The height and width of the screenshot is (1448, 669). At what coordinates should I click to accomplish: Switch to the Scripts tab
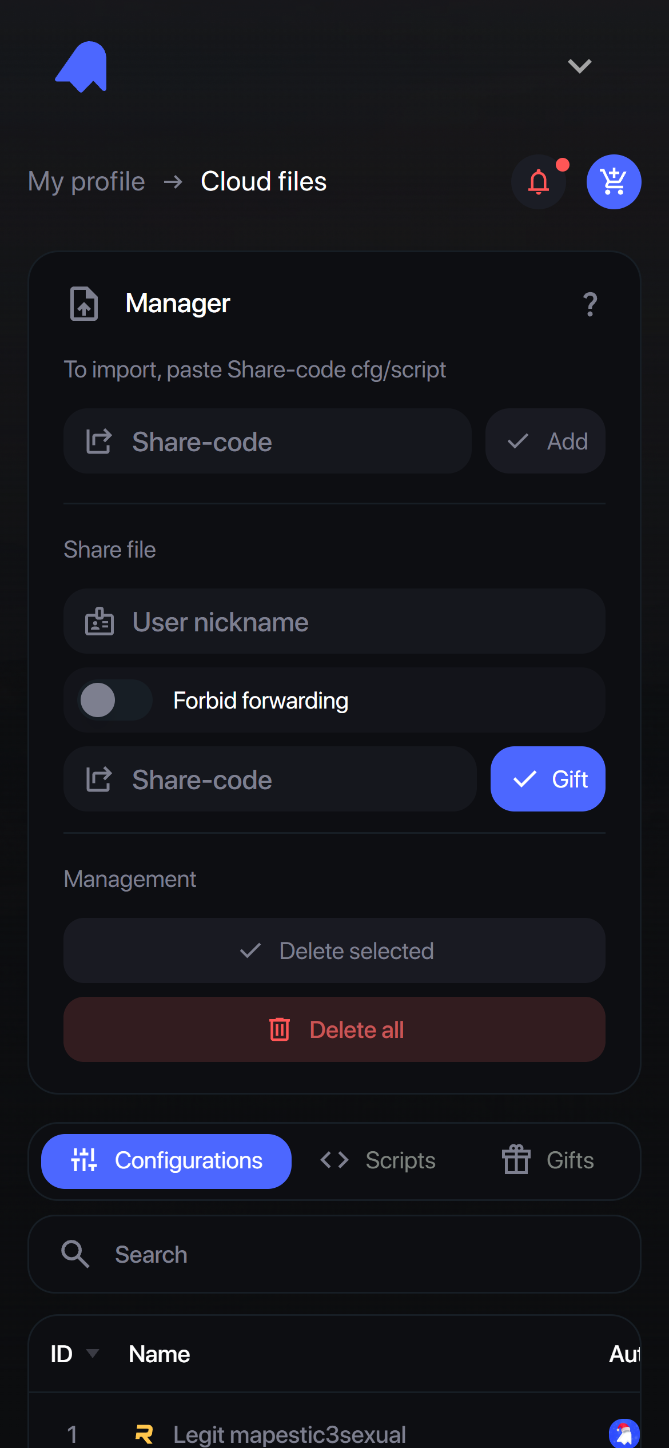tap(379, 1161)
